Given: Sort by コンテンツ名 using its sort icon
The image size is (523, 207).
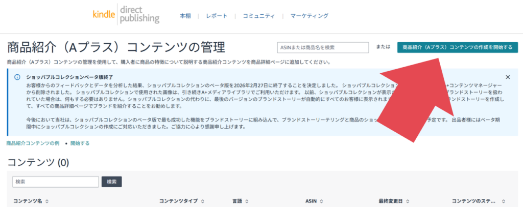Looking at the screenshot, I should (x=47, y=201).
